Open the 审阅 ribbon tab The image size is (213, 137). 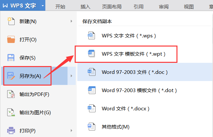click(164, 7)
